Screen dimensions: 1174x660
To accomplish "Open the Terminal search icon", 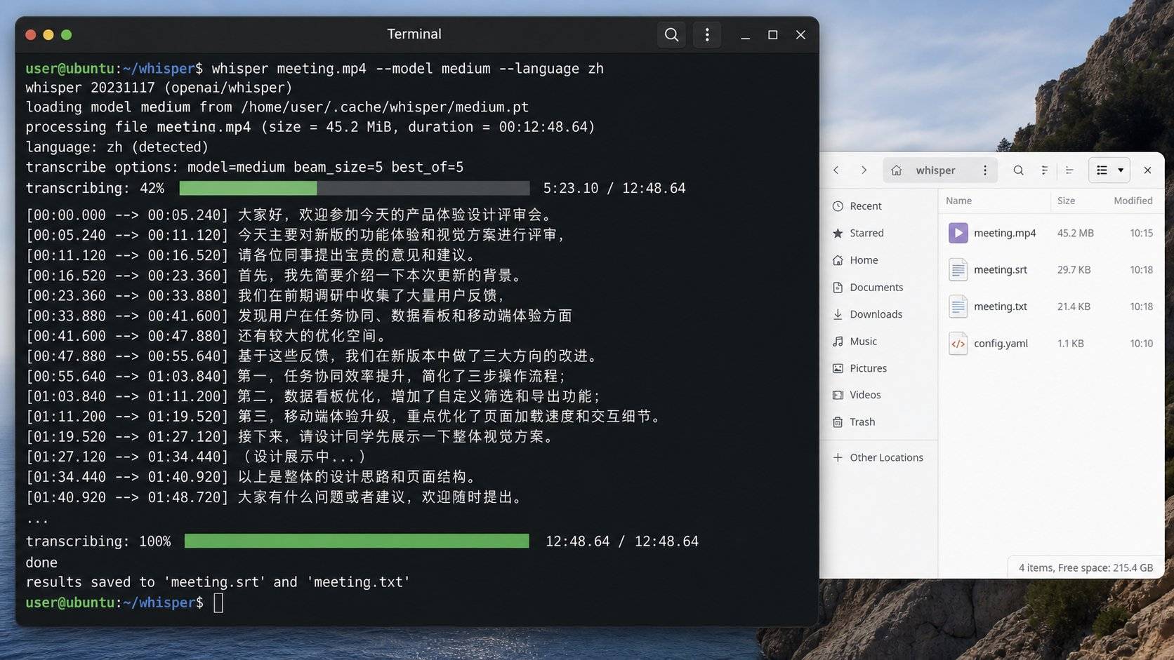I will tap(671, 34).
